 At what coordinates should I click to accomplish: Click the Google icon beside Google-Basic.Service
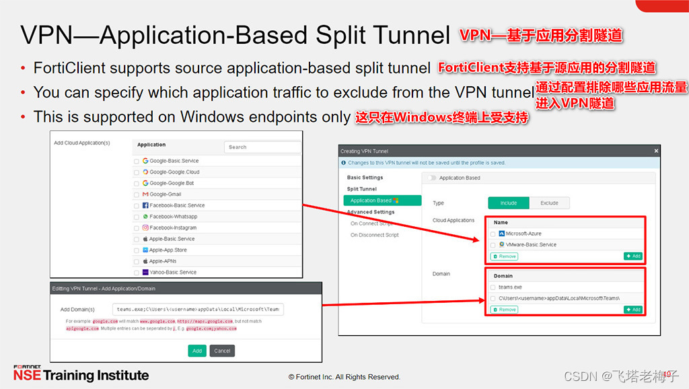click(145, 160)
